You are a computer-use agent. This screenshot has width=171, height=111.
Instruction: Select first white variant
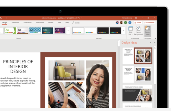click(78, 31)
